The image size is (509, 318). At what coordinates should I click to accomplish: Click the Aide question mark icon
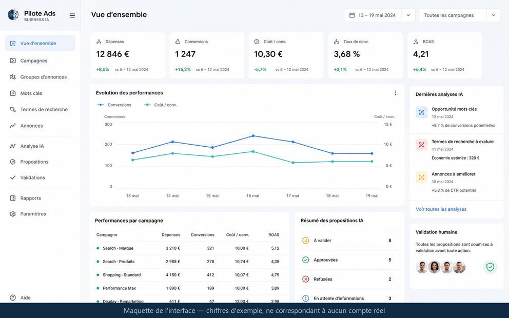(13, 297)
